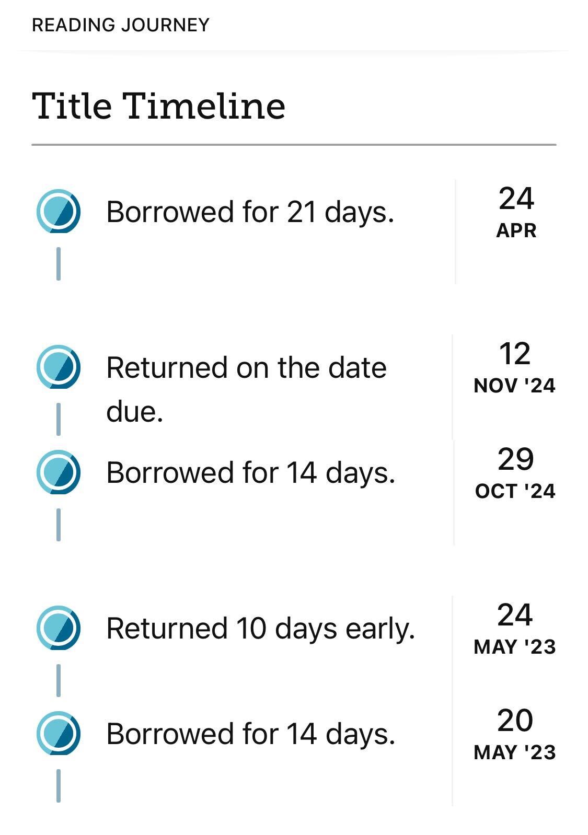Tap the connector line below 'Returned 10 days early' icon
Screen dimensions: 588x835
[x=59, y=680]
